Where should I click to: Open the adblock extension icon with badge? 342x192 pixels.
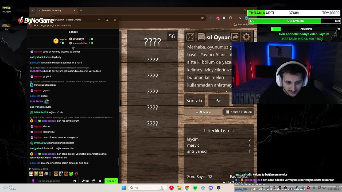(x=218, y=18)
